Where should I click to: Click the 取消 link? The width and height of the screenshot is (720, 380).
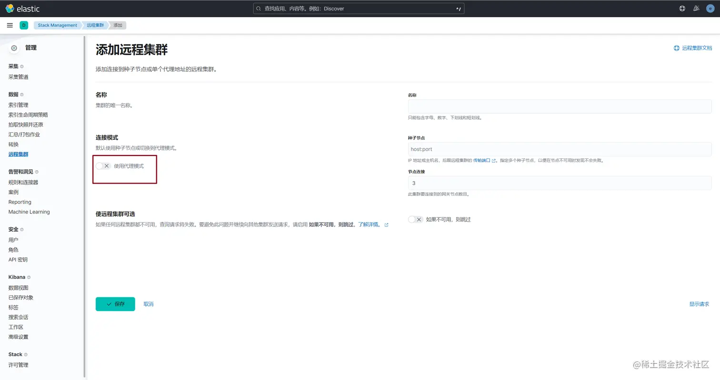click(x=149, y=304)
